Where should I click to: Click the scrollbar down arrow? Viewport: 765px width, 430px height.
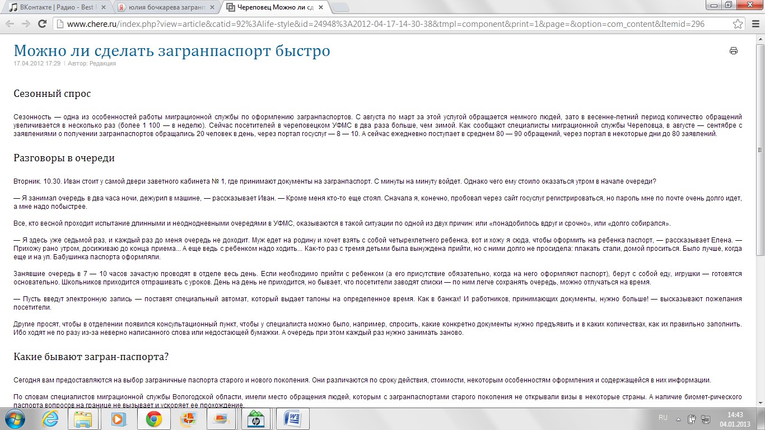pyautogui.click(x=760, y=403)
